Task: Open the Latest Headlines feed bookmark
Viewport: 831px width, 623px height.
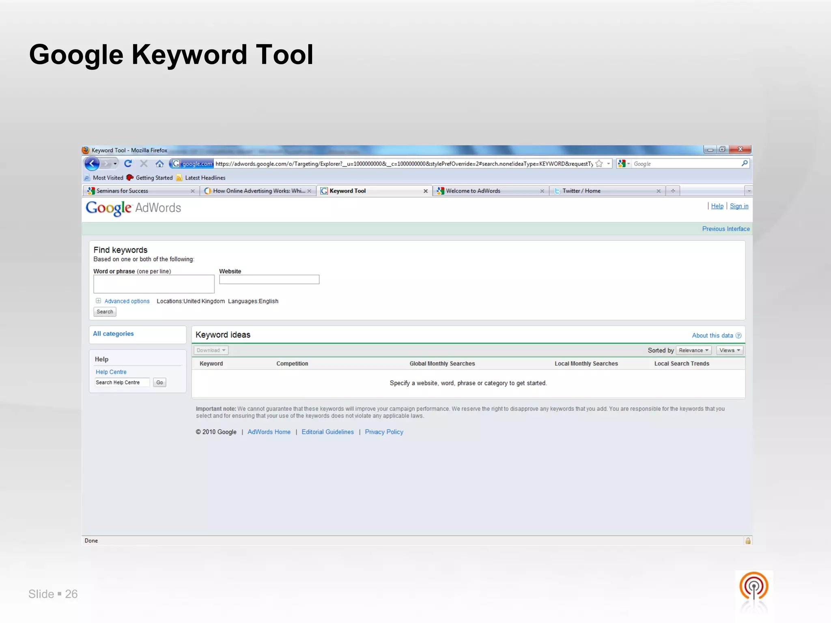Action: [201, 178]
